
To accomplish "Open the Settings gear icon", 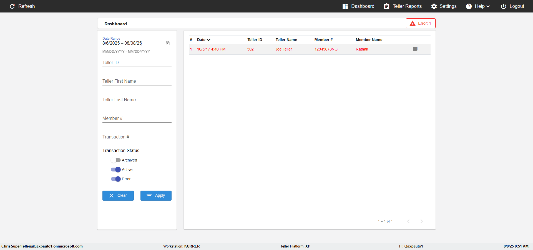I will 434,6.
